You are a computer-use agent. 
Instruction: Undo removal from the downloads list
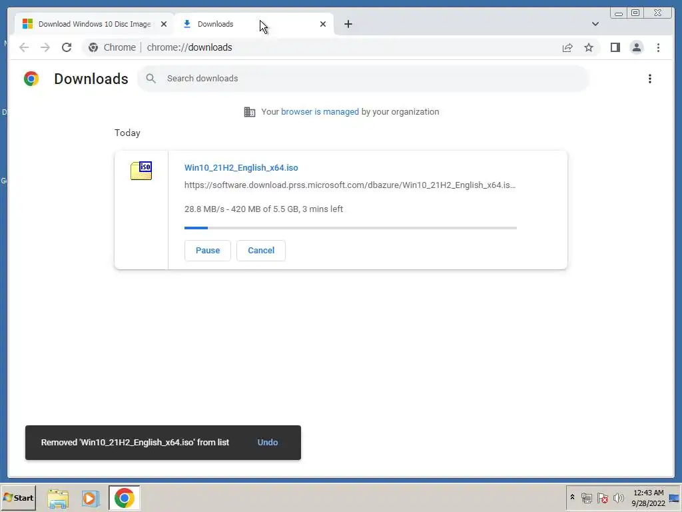pos(268,443)
